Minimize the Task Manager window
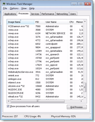This screenshot has height=122, width=95. (x=74, y=4)
